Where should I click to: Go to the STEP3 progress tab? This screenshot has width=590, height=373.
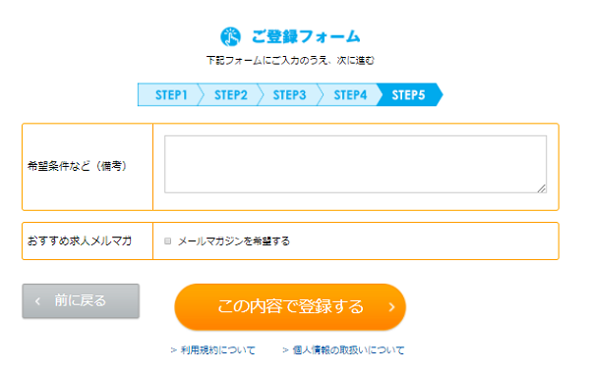[x=289, y=95]
